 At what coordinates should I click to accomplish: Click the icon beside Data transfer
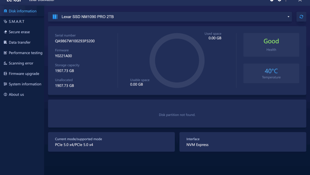pyautogui.click(x=5, y=42)
